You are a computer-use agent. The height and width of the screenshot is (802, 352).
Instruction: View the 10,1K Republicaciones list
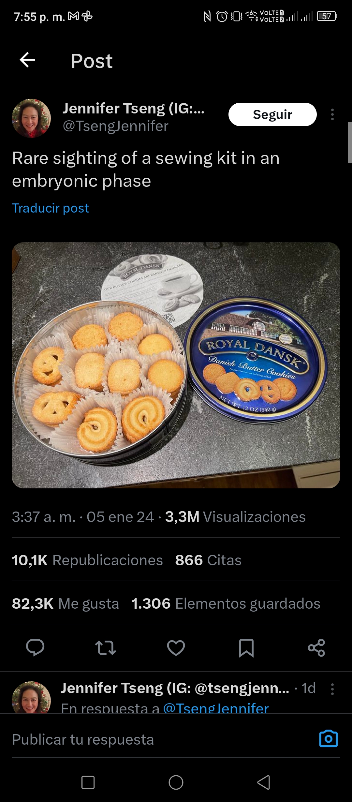pyautogui.click(x=87, y=560)
